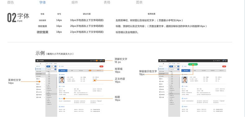Image resolution: width=245 pixels, height=117 pixels.
Task: Click the staff photo thumbnail in the 正文内容 example
Action: (62, 80)
